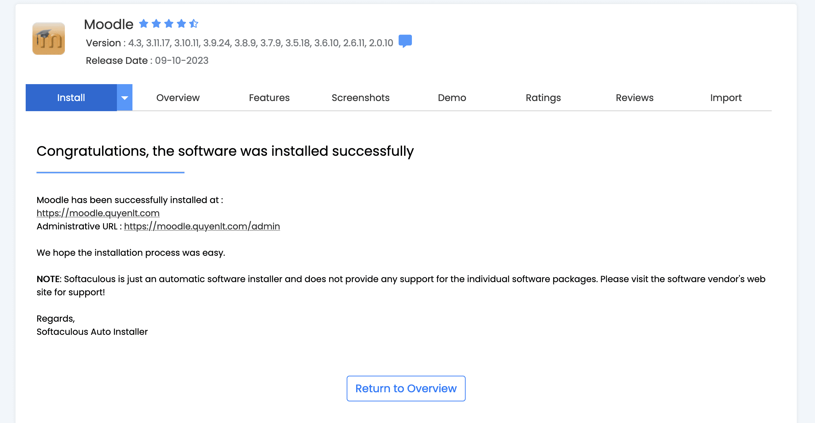Viewport: 815px width, 423px height.
Task: Click 'We hope the installation process was easy'
Action: tap(131, 253)
